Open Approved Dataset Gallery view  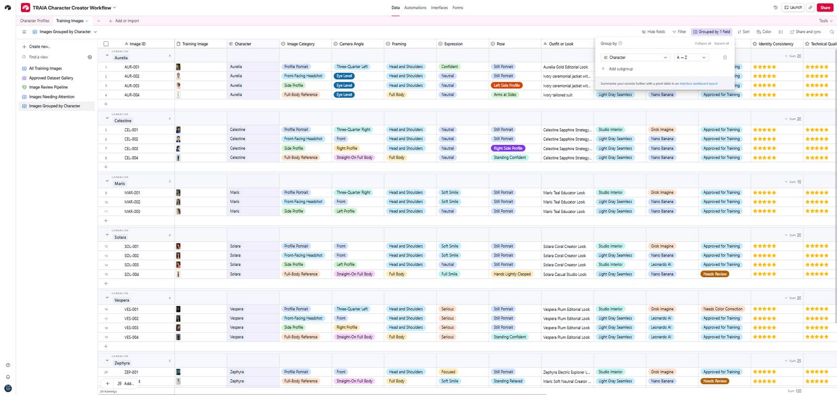pyautogui.click(x=51, y=78)
